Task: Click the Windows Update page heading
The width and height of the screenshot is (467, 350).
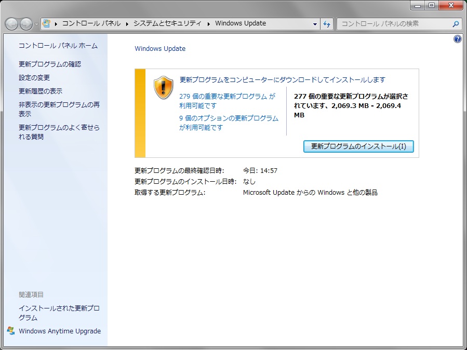Action: [160, 48]
